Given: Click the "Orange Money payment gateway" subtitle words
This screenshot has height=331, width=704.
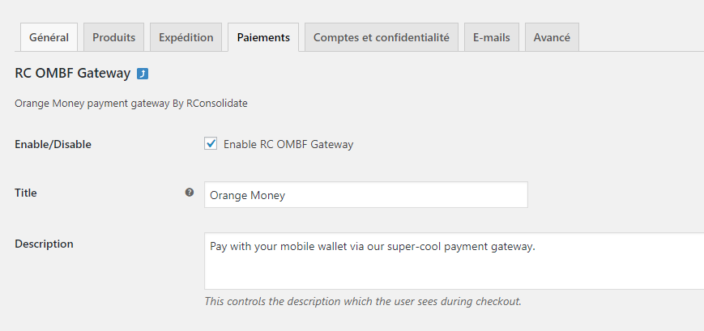Looking at the screenshot, I should click(92, 104).
